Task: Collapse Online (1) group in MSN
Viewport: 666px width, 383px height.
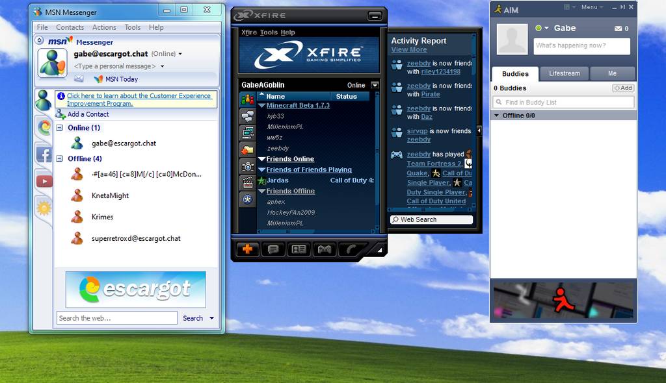Action: (59, 128)
